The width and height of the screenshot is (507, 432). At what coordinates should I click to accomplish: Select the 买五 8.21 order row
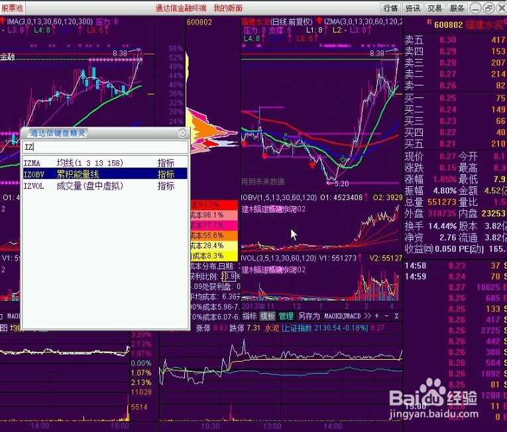click(455, 144)
